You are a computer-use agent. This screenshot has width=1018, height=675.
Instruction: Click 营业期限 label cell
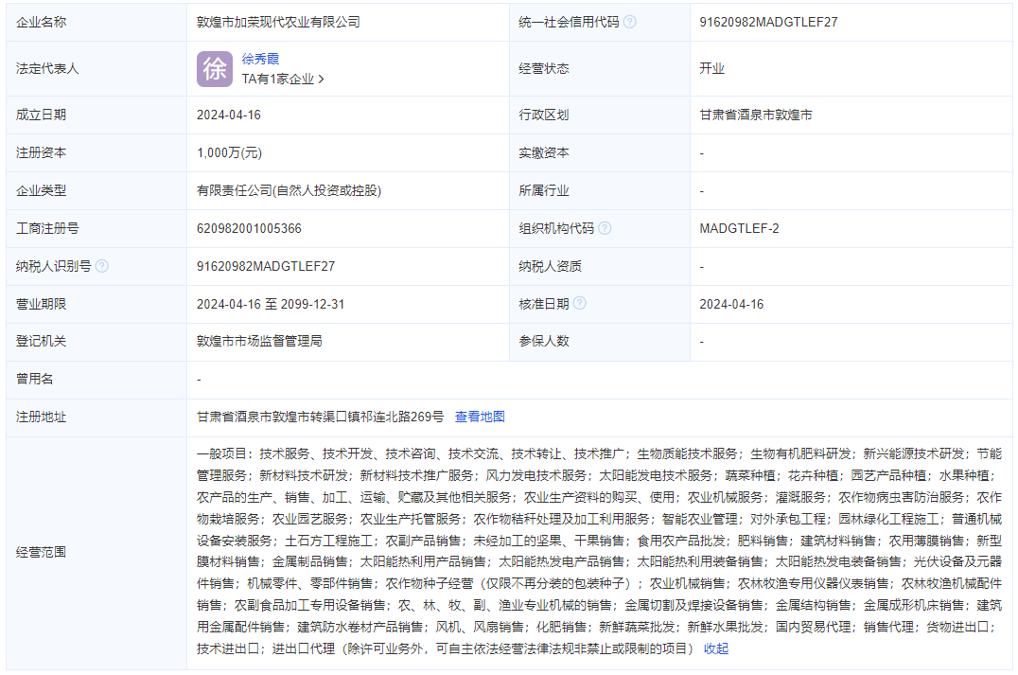point(97,304)
